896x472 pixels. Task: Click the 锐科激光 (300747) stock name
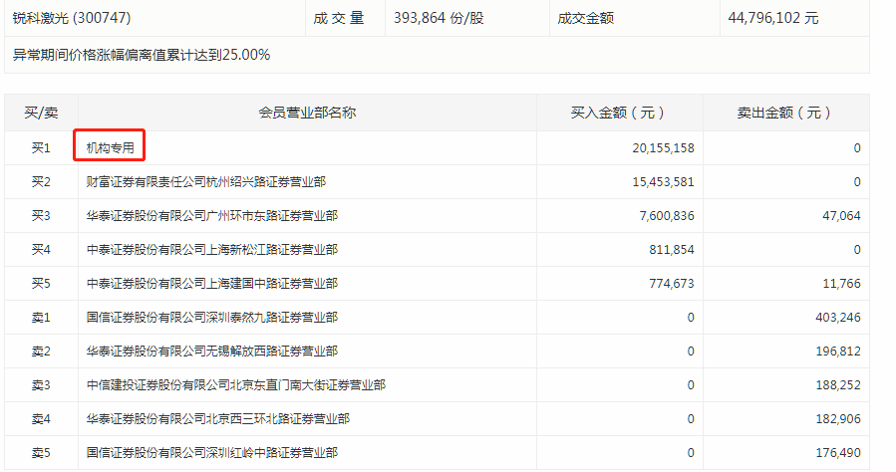(x=66, y=18)
